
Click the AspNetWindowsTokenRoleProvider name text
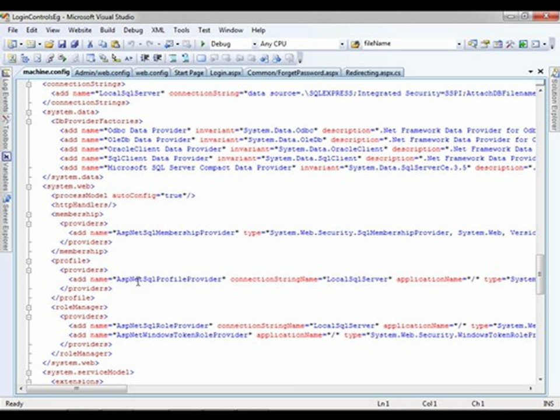[183, 335]
